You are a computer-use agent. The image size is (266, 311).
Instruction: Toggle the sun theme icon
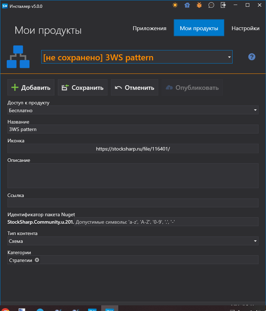175,5
